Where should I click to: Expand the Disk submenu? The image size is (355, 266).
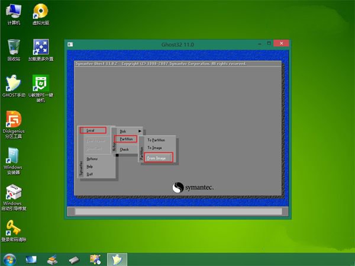(x=130, y=131)
